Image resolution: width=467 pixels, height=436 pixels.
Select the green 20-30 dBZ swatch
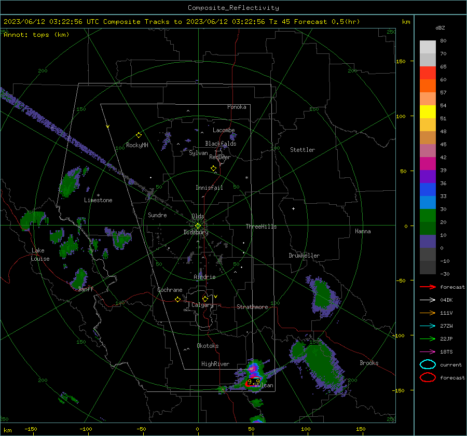428,216
